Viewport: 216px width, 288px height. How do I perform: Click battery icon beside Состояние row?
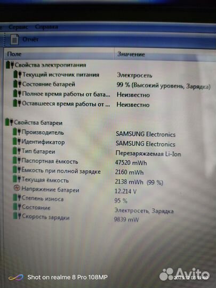pyautogui.click(x=17, y=207)
